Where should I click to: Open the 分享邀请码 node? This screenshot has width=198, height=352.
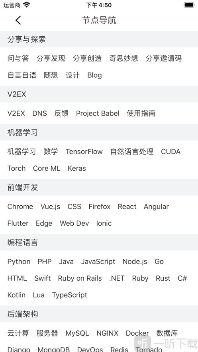click(164, 58)
